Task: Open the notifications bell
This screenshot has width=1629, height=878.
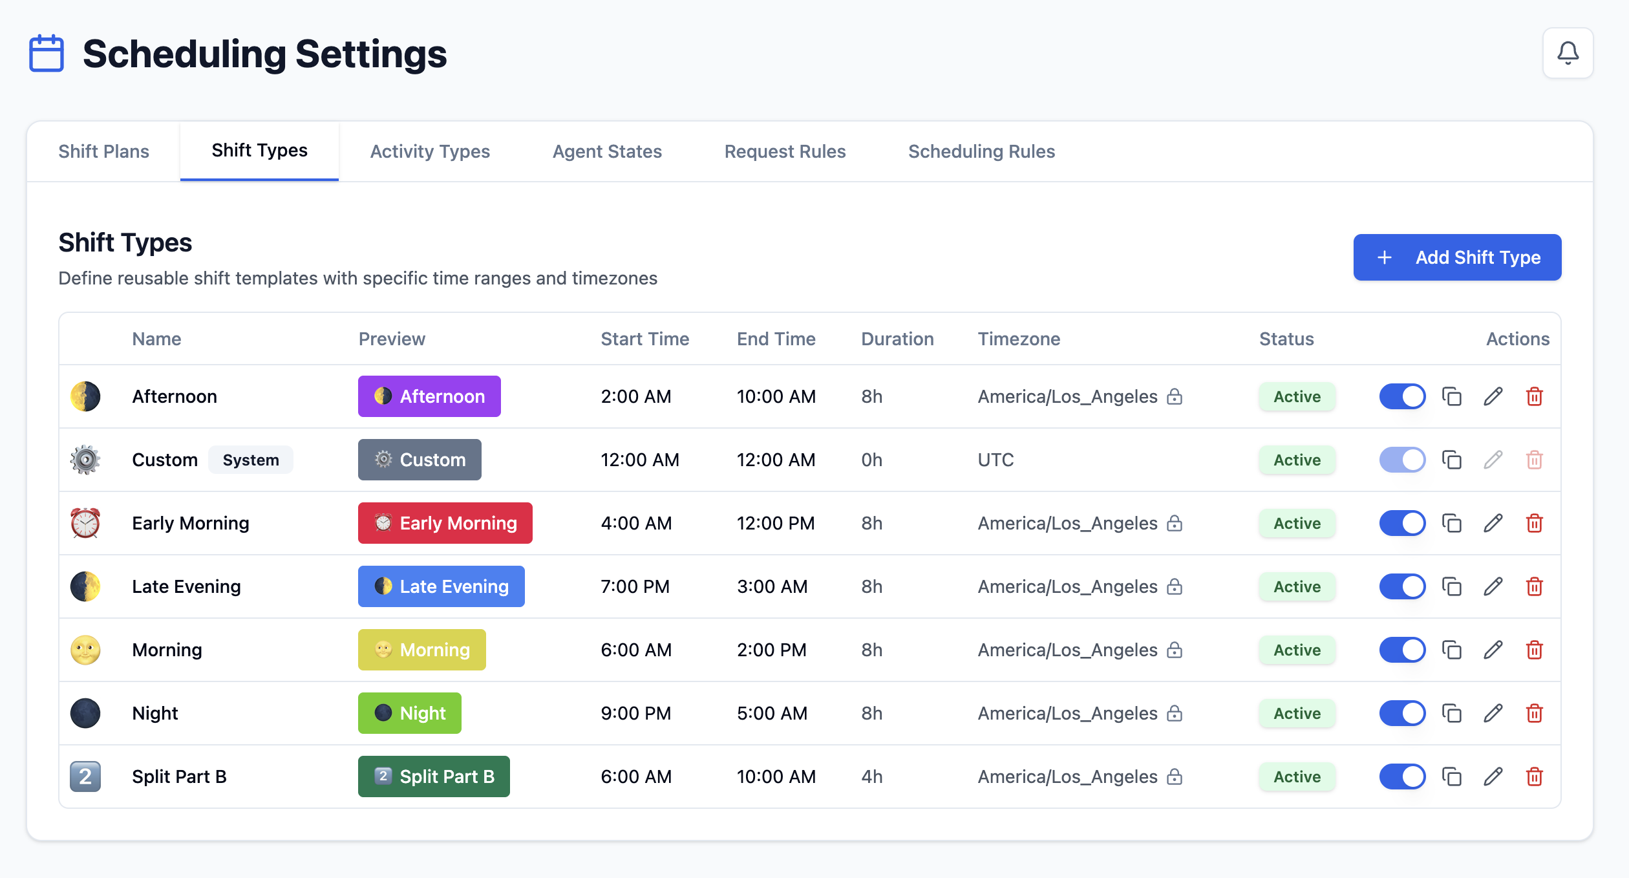Action: [1568, 53]
